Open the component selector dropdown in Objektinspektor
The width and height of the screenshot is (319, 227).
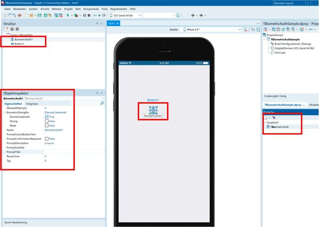(x=103, y=98)
